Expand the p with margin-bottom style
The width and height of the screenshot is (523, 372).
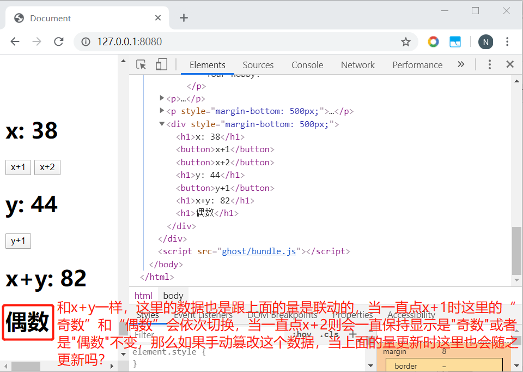click(162, 111)
